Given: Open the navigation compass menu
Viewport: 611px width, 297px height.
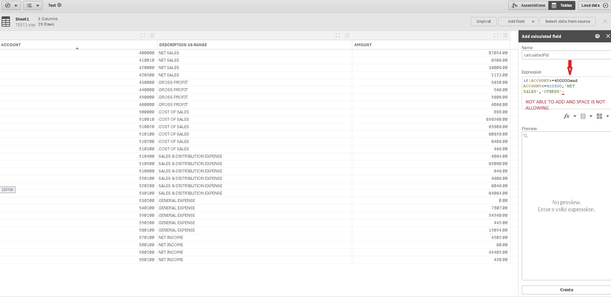Looking at the screenshot, I should click(x=11, y=5).
